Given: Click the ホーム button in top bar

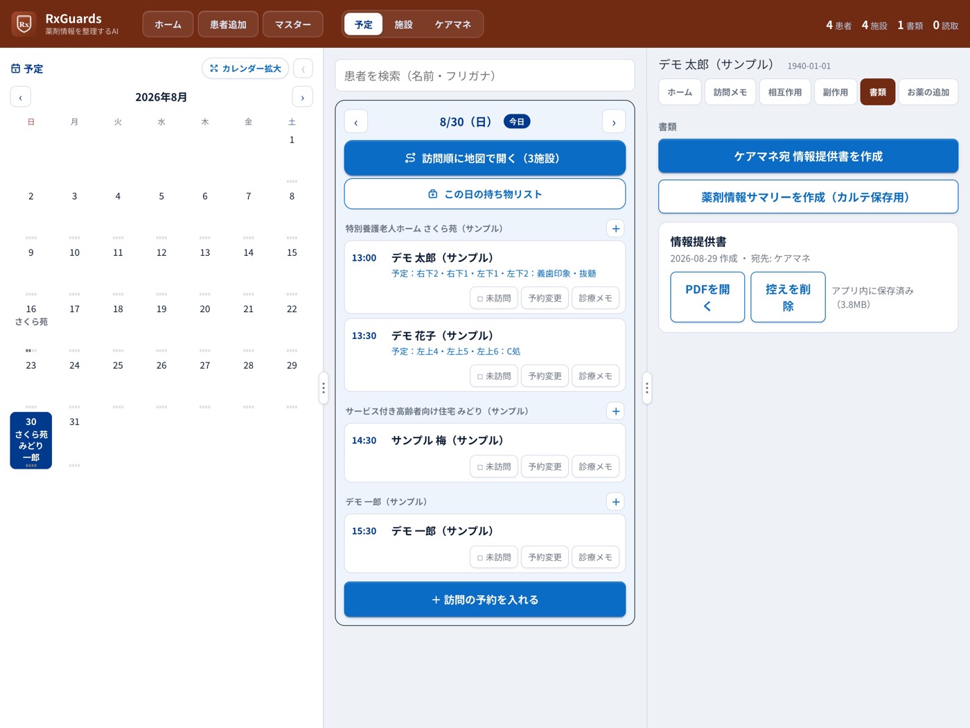Looking at the screenshot, I should click(x=168, y=24).
